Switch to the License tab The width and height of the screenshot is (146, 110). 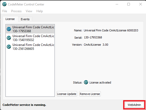(x=10, y=19)
